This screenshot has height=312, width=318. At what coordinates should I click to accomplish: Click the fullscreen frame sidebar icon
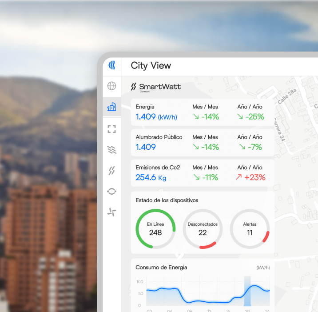112,129
